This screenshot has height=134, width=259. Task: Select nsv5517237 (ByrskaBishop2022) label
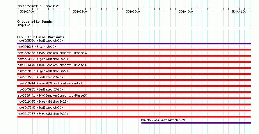tap(43, 114)
